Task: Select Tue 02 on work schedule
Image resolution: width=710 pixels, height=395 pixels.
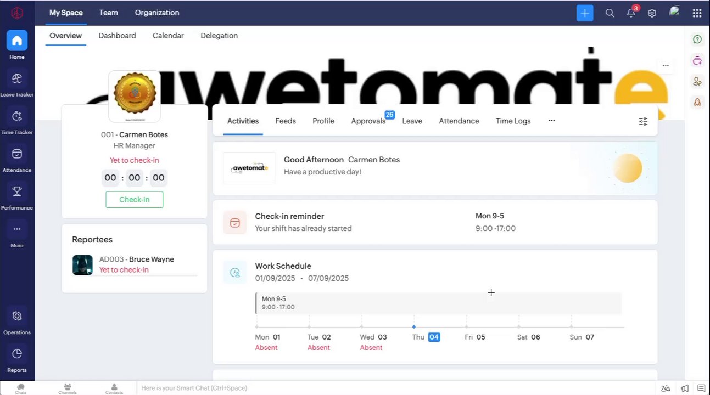Action: tap(319, 337)
